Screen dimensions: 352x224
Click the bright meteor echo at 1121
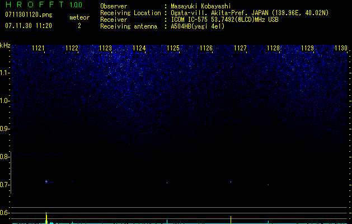[46, 181]
